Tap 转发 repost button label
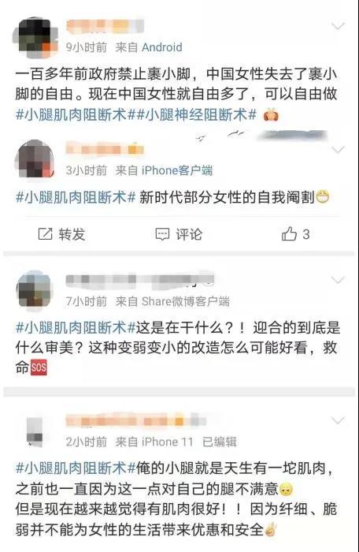 click(x=72, y=234)
